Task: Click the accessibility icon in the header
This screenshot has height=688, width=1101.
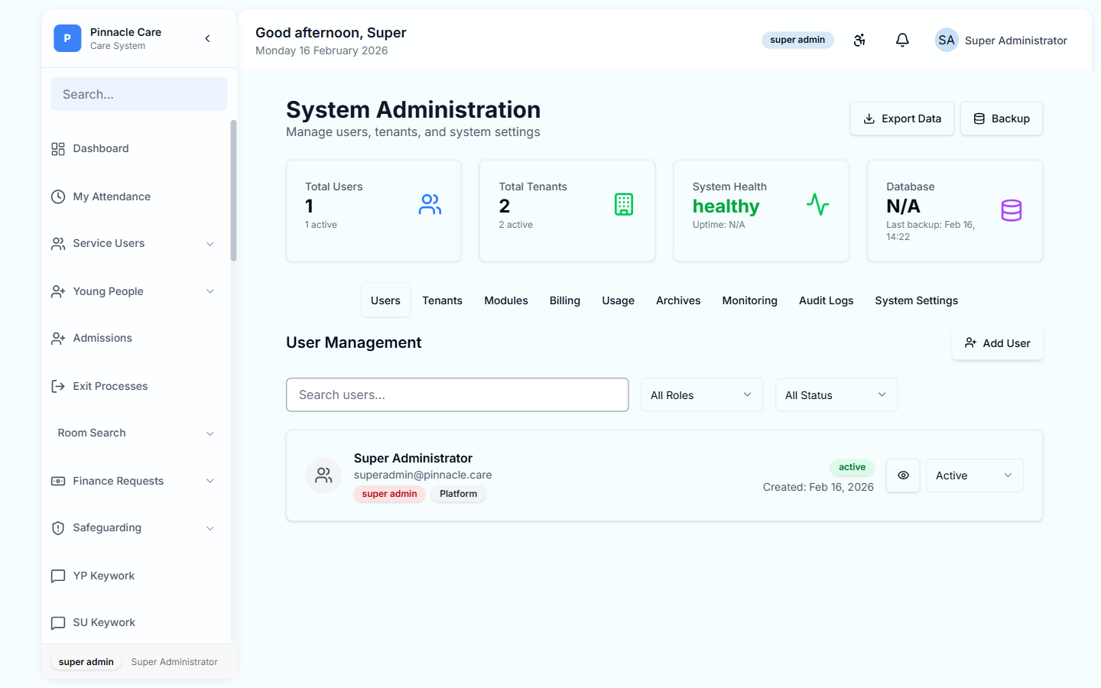Action: tap(859, 40)
